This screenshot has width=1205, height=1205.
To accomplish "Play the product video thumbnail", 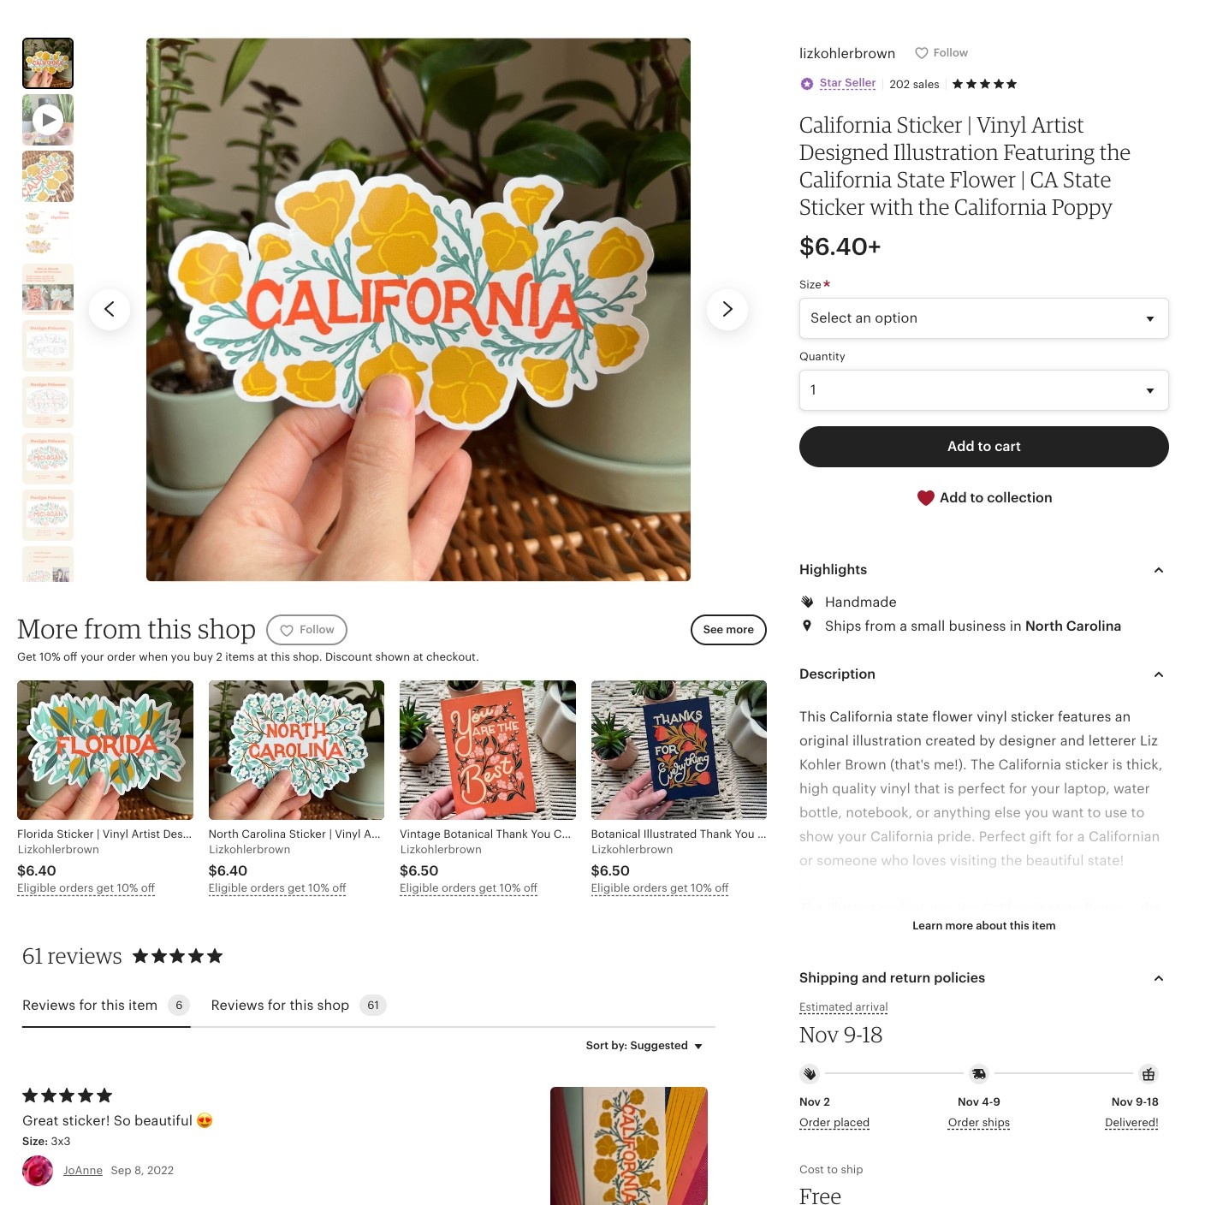I will (x=48, y=120).
